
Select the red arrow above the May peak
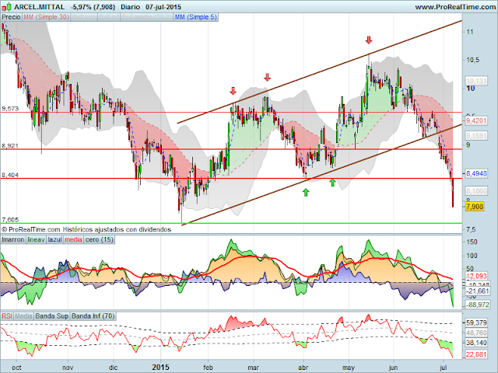pyautogui.click(x=368, y=40)
